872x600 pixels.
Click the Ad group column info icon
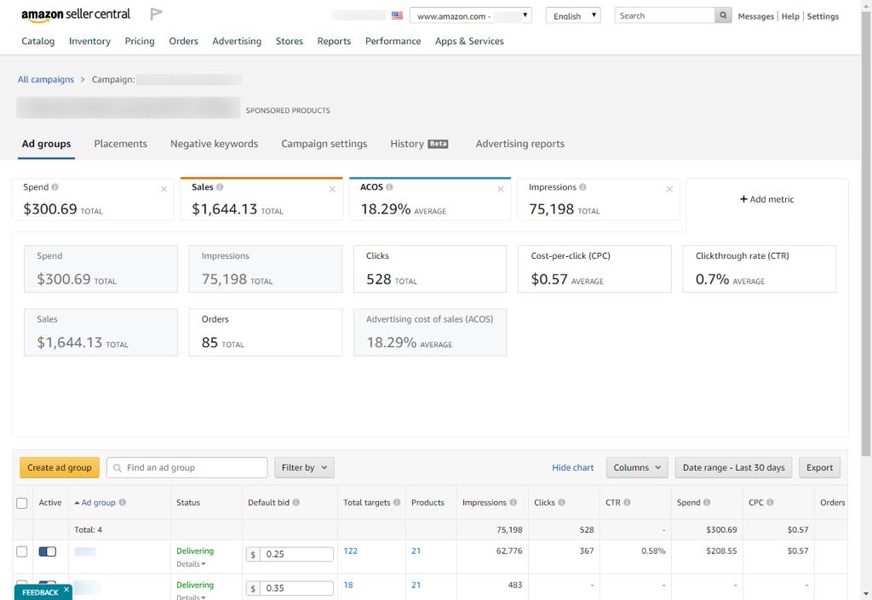(x=123, y=502)
